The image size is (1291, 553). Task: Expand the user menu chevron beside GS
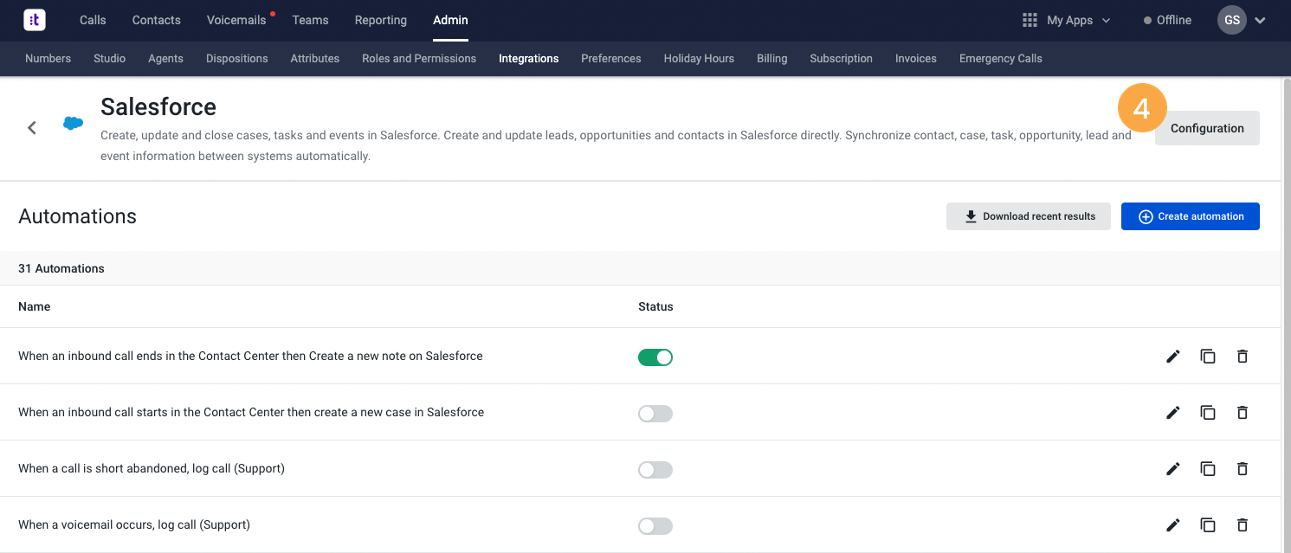coord(1260,21)
